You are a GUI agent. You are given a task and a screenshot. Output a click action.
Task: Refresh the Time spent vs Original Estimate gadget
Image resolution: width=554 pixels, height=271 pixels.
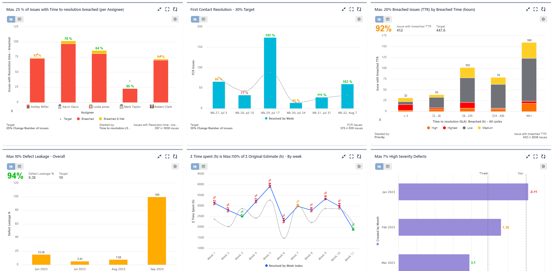359,157
